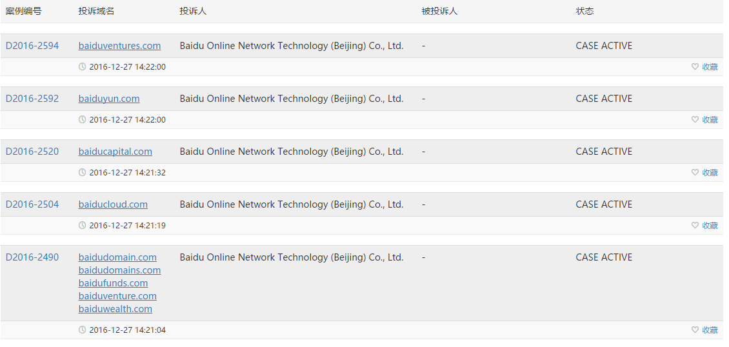Click clock icon beside 2016-12-27 14:21:19
The image size is (729, 347).
pos(83,226)
